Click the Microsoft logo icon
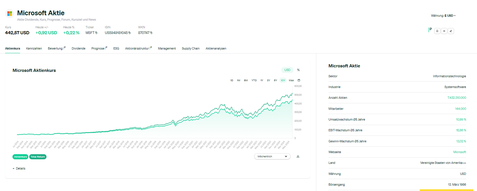The image size is (477, 191). point(10,13)
